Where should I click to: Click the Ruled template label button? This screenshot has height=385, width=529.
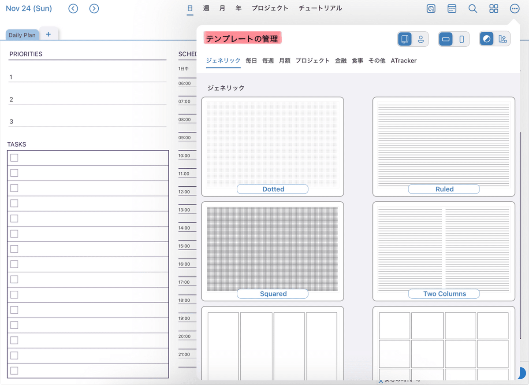443,189
